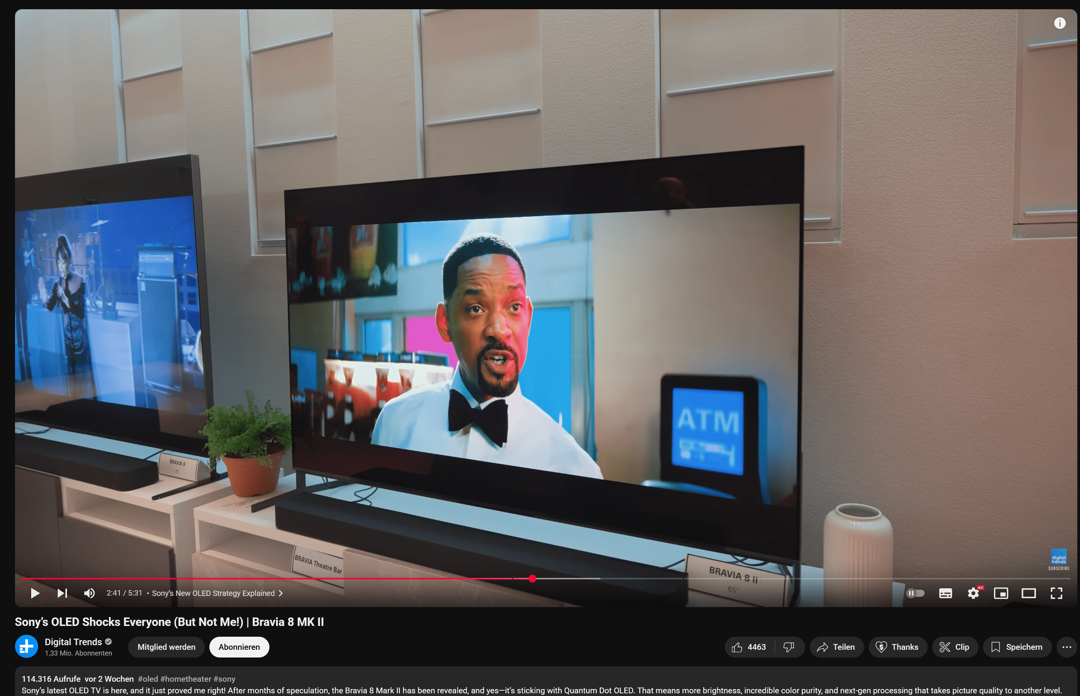Enter fullscreen mode
This screenshot has height=696, width=1080.
(1057, 593)
